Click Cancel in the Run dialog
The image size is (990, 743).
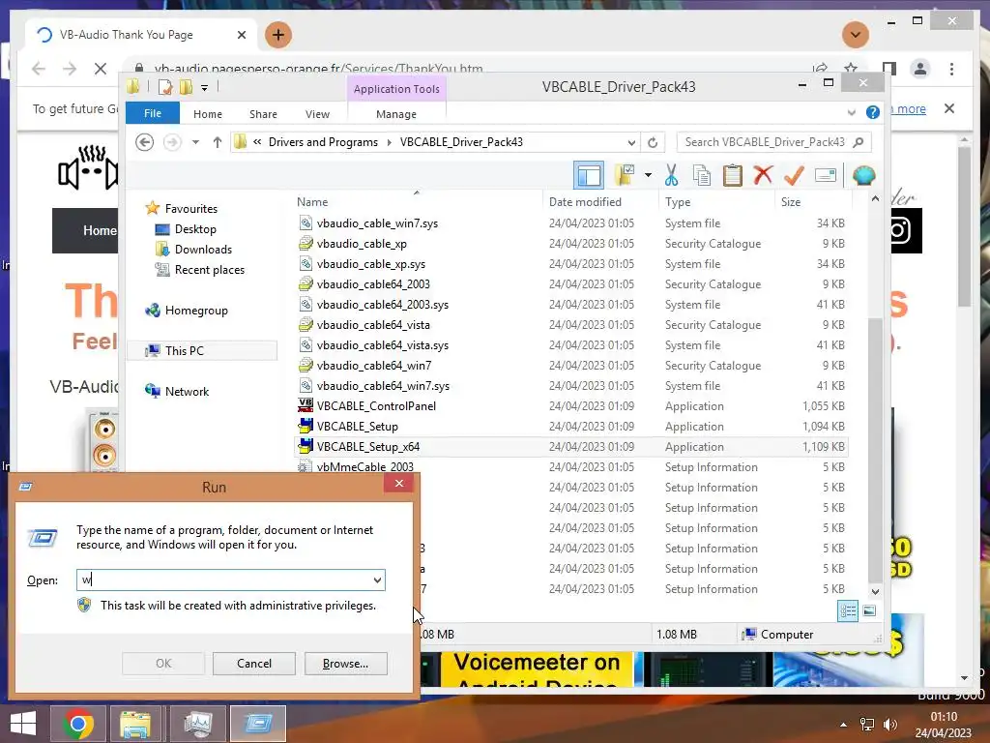(254, 664)
